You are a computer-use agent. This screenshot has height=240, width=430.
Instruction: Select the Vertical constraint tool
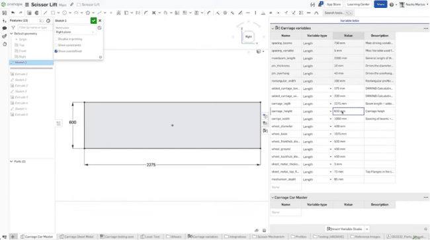click(255, 13)
